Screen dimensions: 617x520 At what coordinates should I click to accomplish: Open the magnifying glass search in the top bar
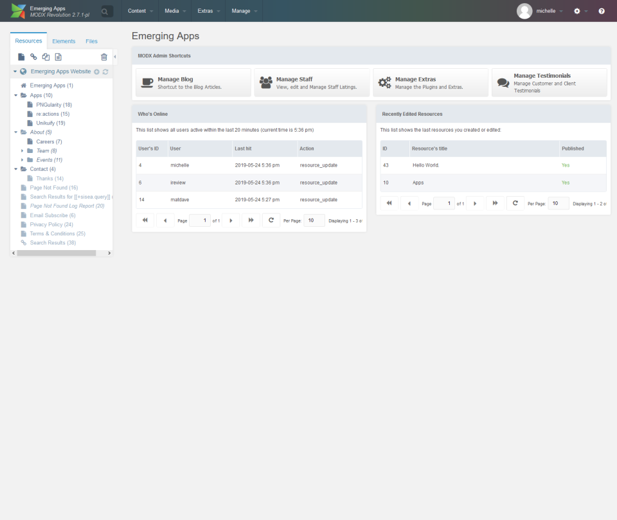(x=105, y=11)
